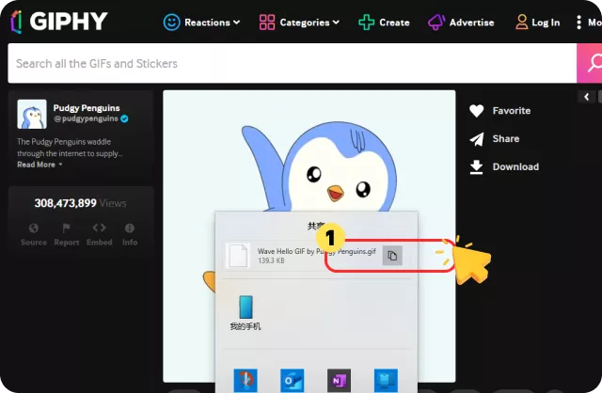Go to Advertise
Viewport: 602px width, 393px height.
[x=471, y=23]
